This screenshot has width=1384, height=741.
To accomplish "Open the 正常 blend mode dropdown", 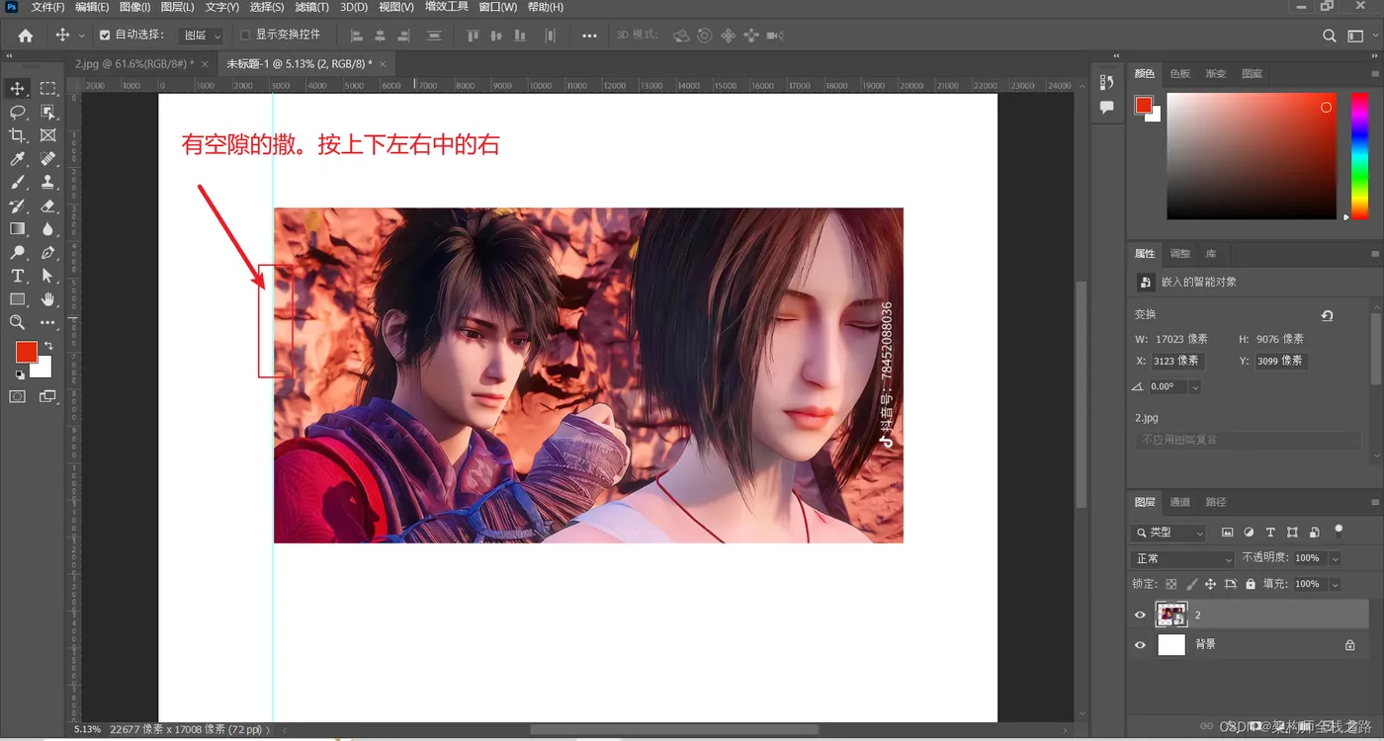I will (x=1182, y=559).
